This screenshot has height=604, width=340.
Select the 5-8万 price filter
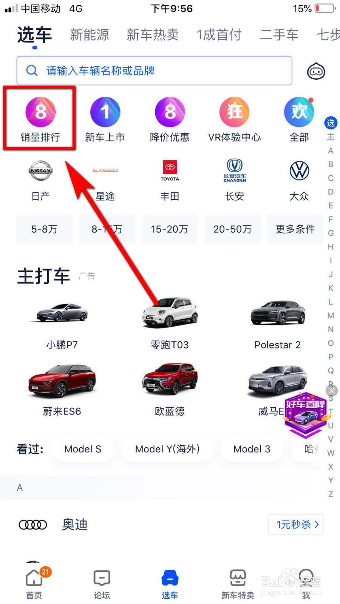44,229
